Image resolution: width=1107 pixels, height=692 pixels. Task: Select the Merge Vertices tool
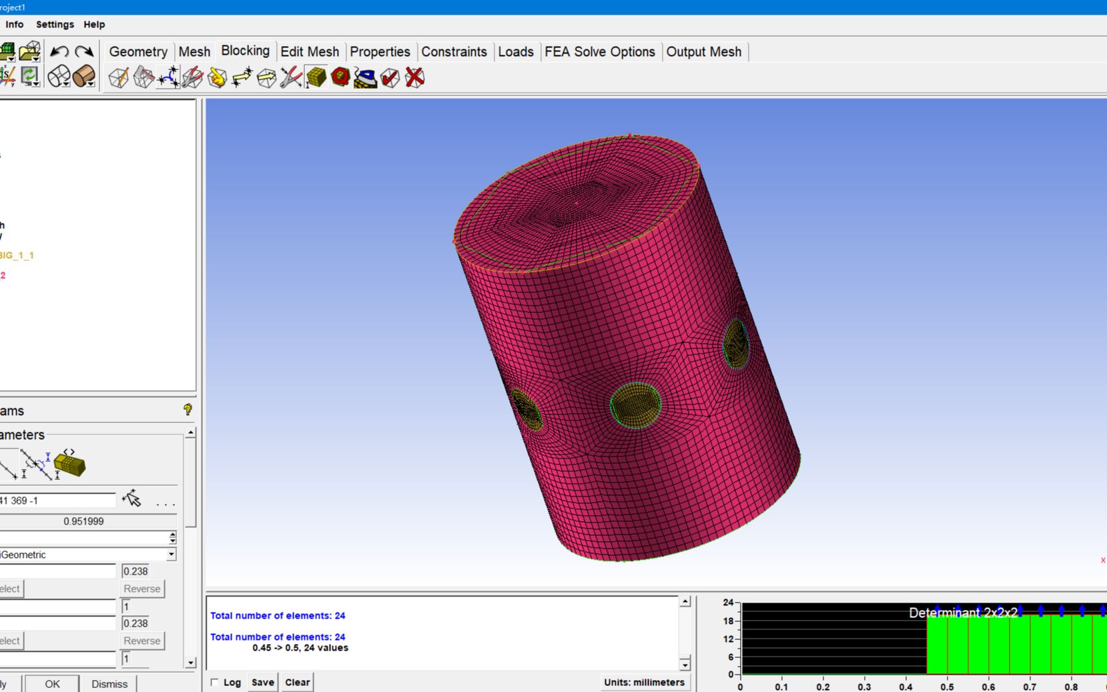(168, 77)
